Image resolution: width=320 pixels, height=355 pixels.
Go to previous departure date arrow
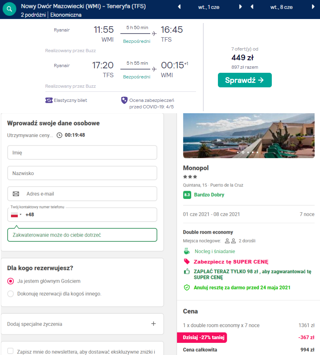179,7
